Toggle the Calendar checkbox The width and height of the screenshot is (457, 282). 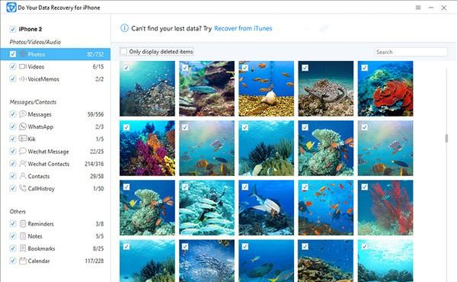[12, 261]
